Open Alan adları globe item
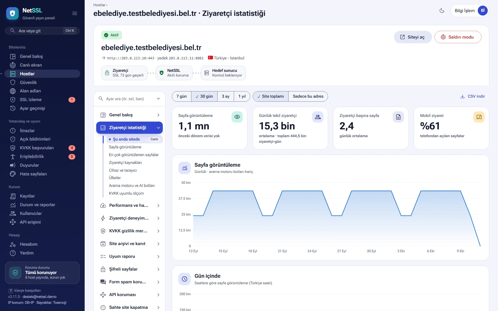 [x=42, y=91]
